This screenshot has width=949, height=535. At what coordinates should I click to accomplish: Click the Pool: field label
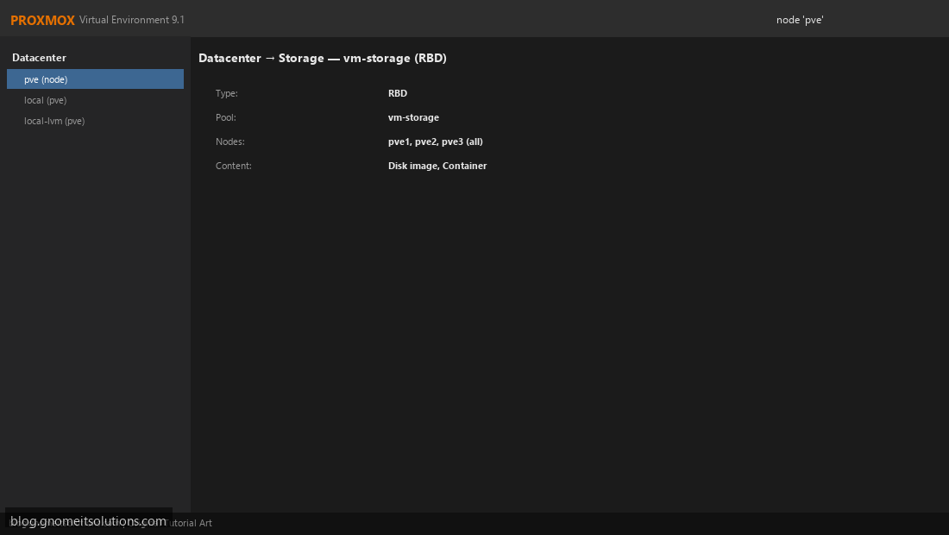(x=226, y=117)
